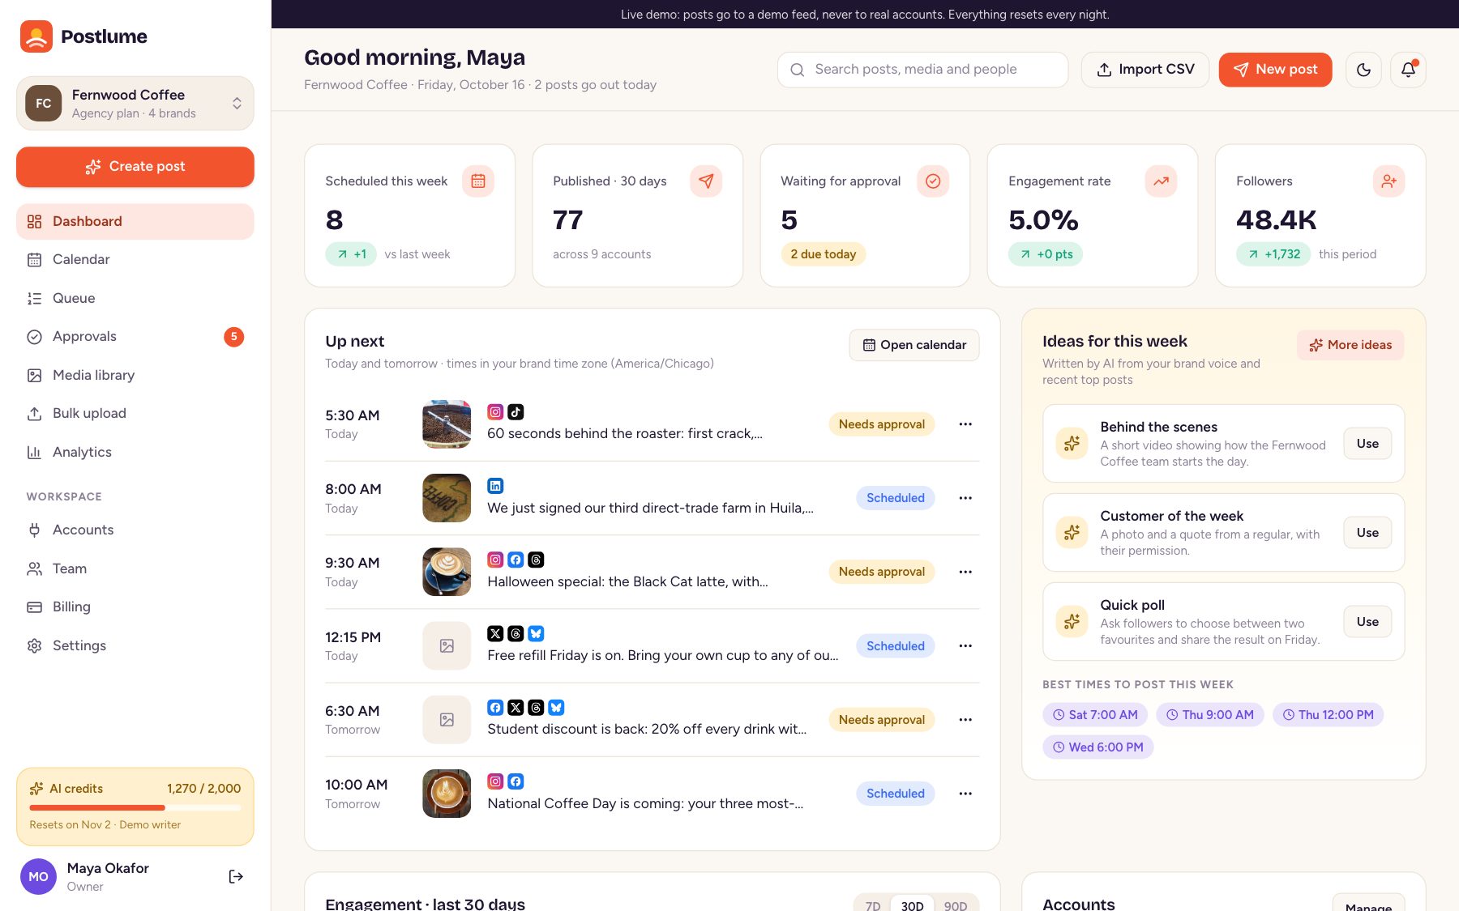Click Import CSV

1145,70
